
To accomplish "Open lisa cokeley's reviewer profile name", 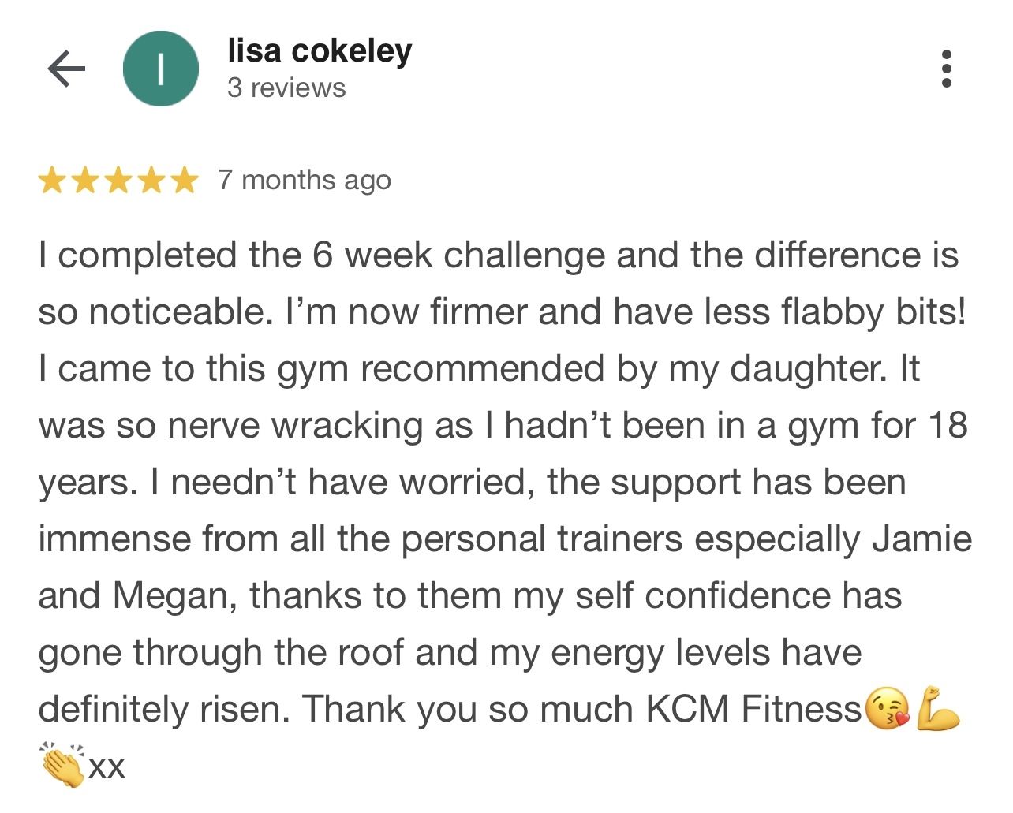I will pos(320,51).
